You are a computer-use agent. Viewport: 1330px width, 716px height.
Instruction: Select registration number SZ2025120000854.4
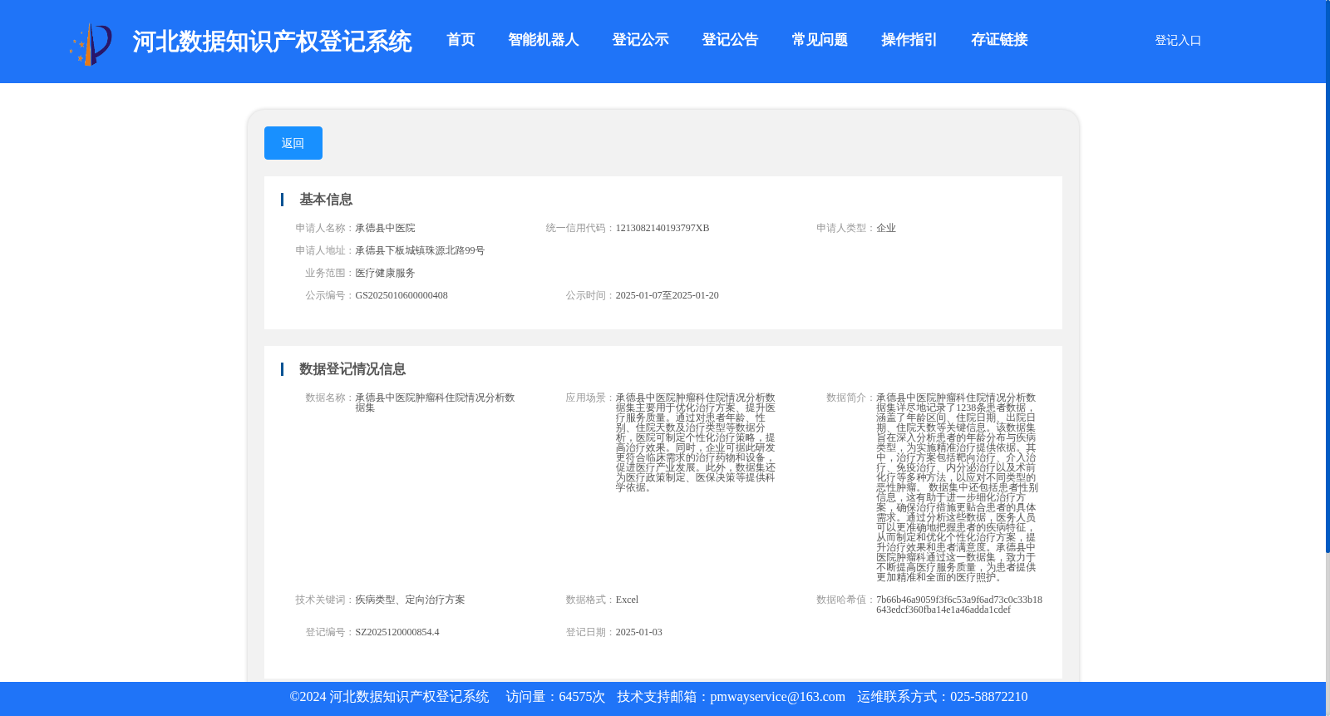click(397, 632)
